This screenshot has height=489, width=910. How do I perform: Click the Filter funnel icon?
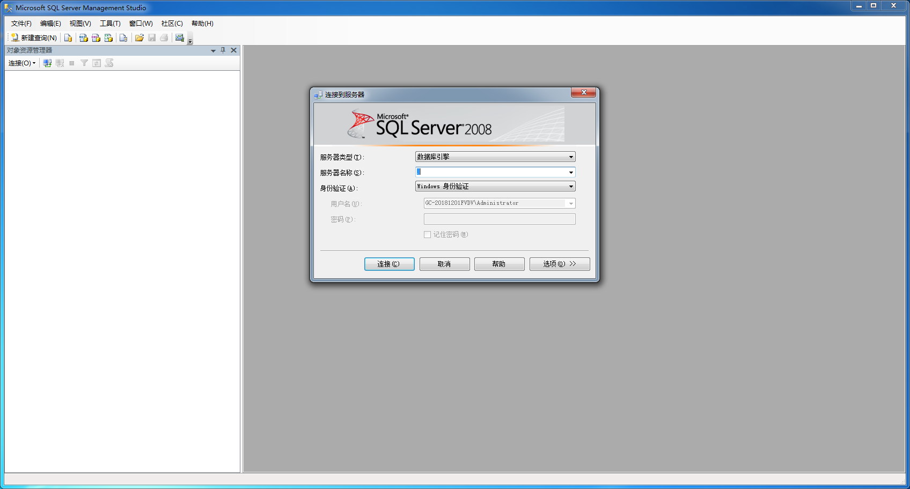tap(84, 63)
